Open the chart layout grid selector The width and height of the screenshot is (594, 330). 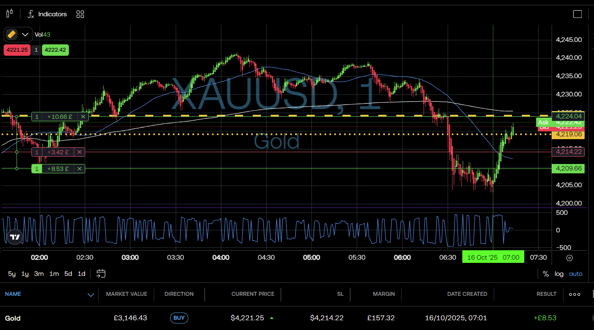(x=80, y=14)
